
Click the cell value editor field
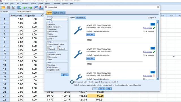click(x=31, y=12)
